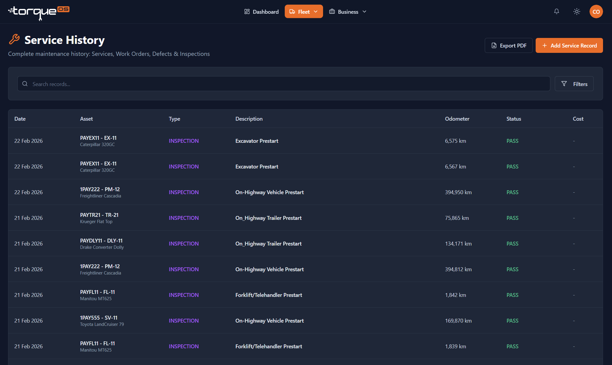Expand the Business dropdown chevron
This screenshot has height=365, width=612.
click(364, 12)
